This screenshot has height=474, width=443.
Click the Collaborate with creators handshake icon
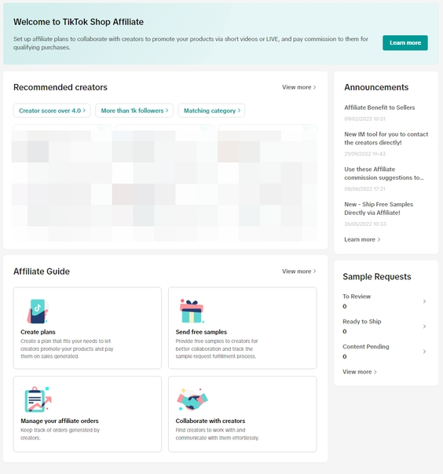coord(192,399)
